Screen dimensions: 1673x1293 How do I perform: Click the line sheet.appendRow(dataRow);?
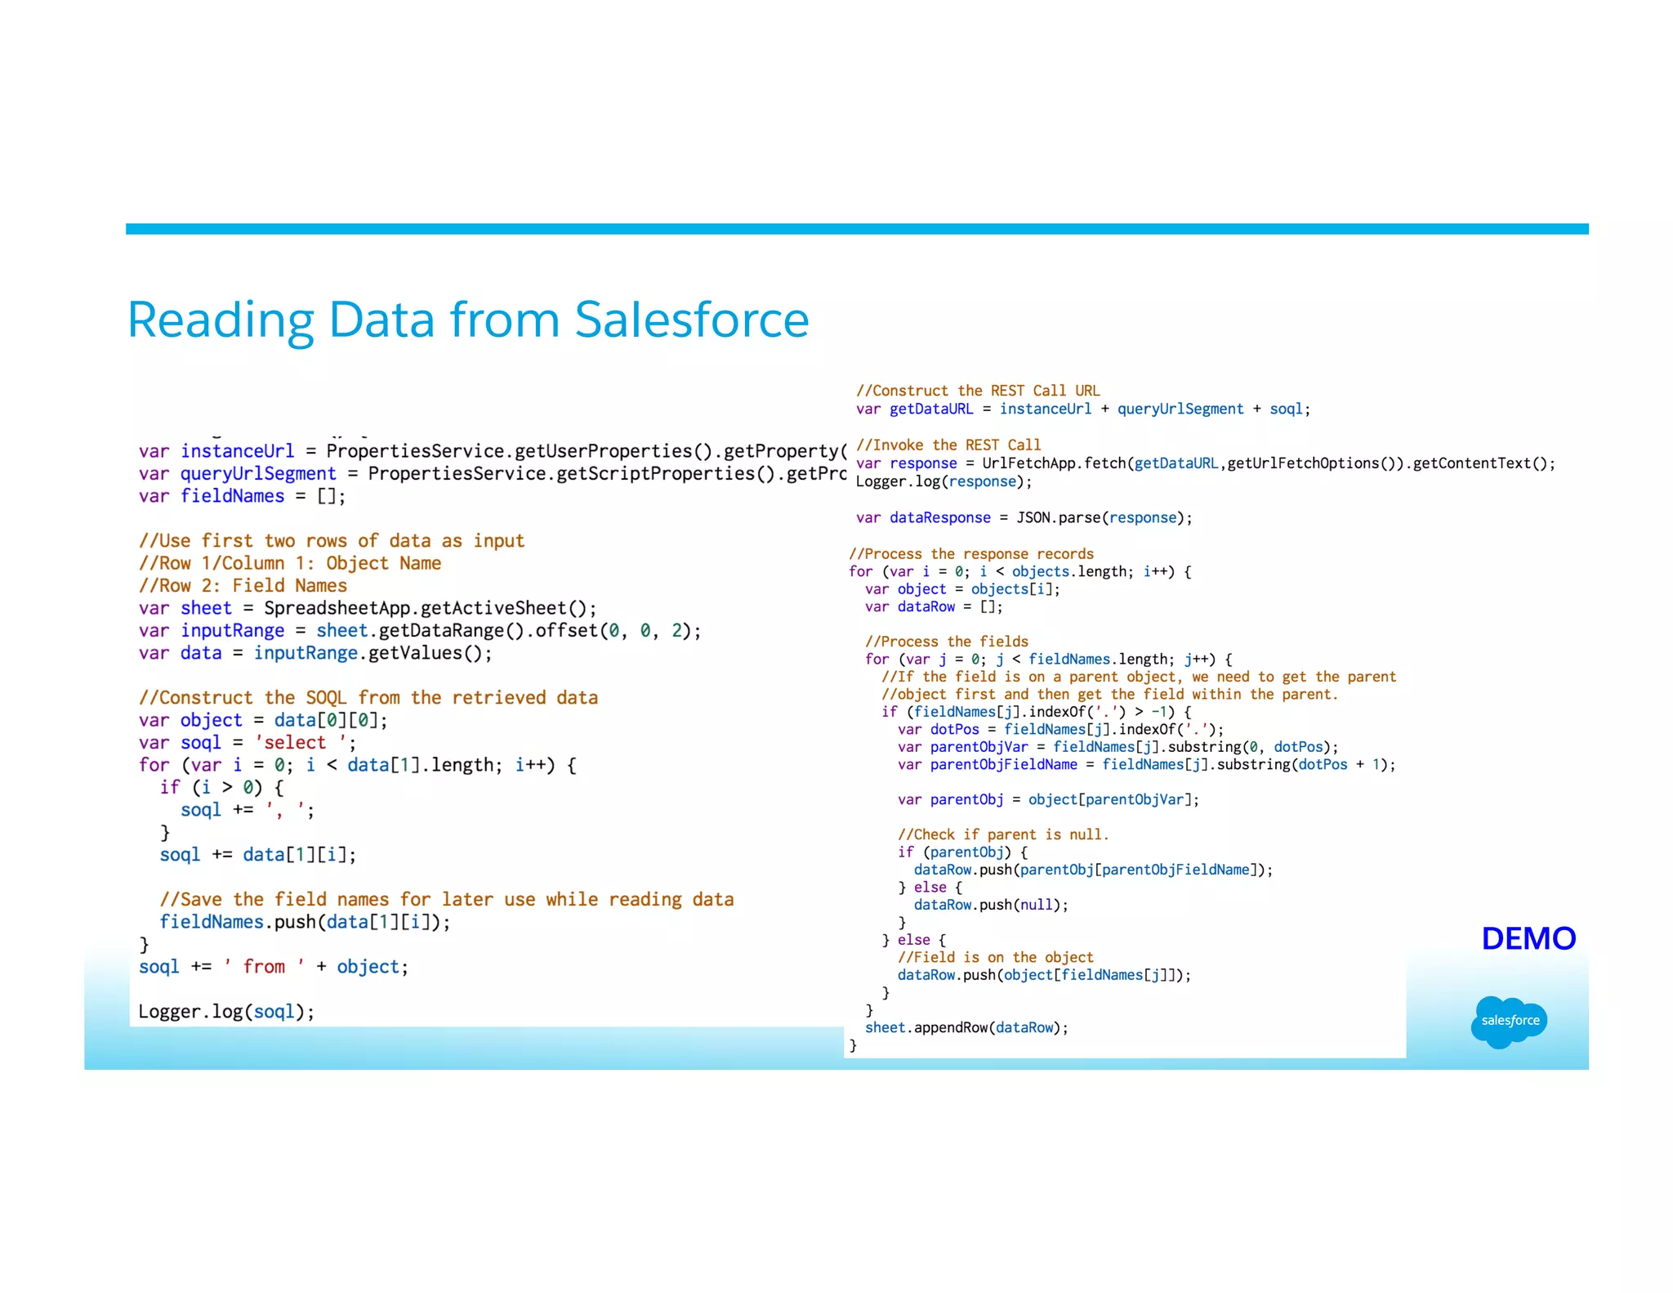[966, 1027]
